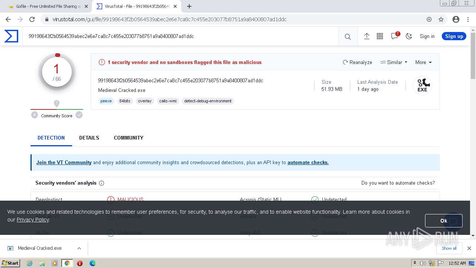Viewport: 476px width, 268px height.
Task: Bookmark the page with star icon
Action: pyautogui.click(x=441, y=19)
